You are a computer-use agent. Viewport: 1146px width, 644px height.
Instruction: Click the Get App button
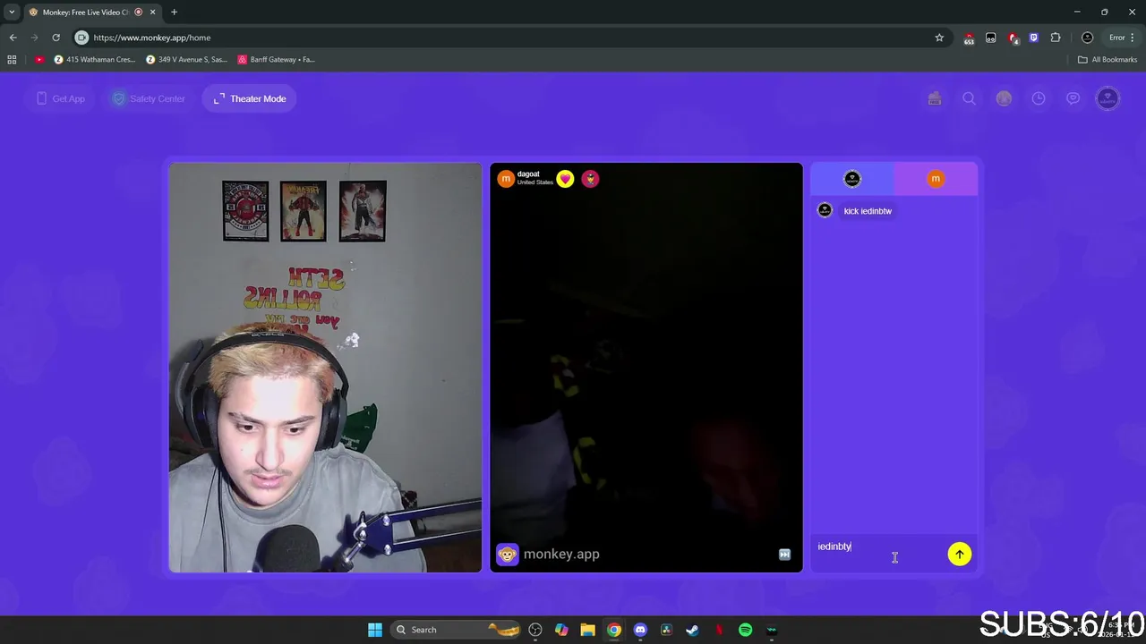[61, 98]
